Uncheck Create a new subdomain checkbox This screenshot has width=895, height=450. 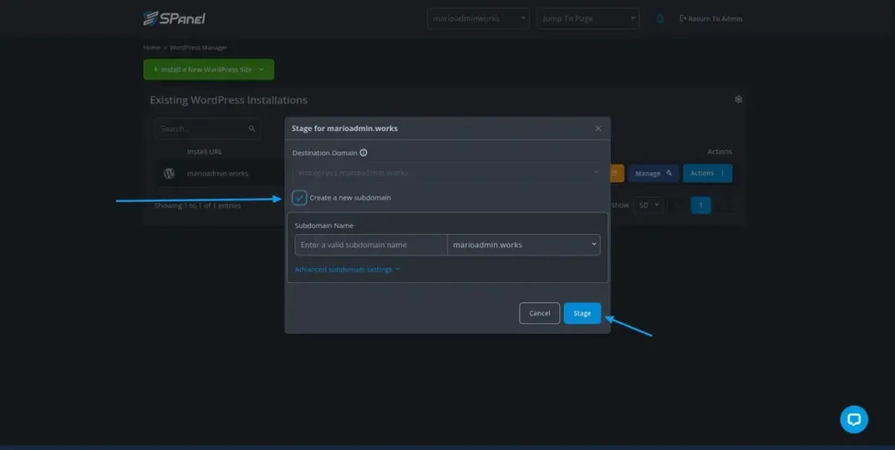(x=300, y=197)
